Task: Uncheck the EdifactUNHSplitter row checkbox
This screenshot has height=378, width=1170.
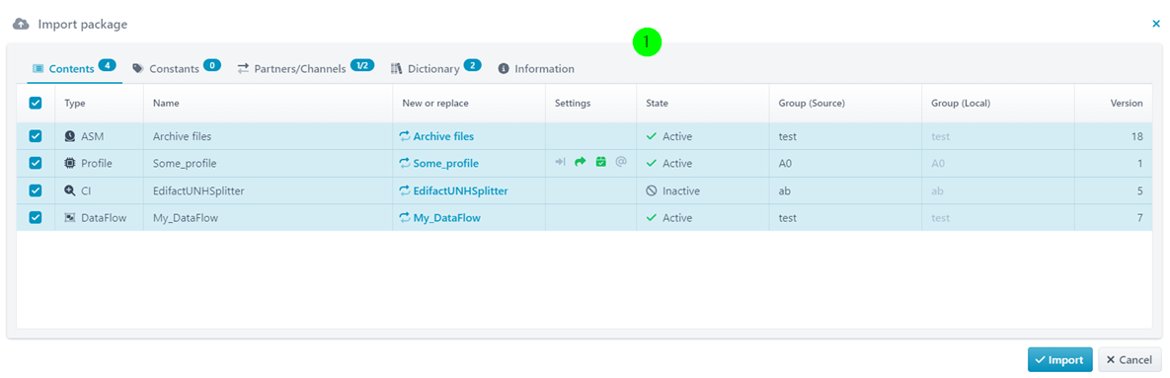Action: click(x=36, y=190)
